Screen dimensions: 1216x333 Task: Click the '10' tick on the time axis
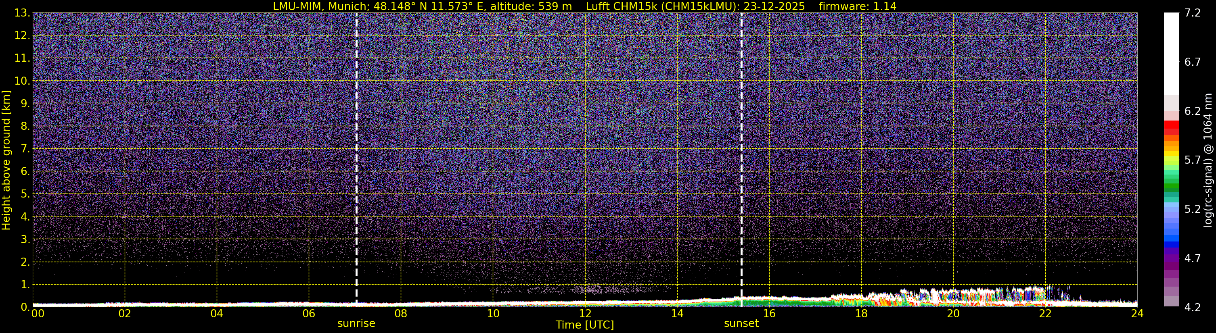[493, 314]
